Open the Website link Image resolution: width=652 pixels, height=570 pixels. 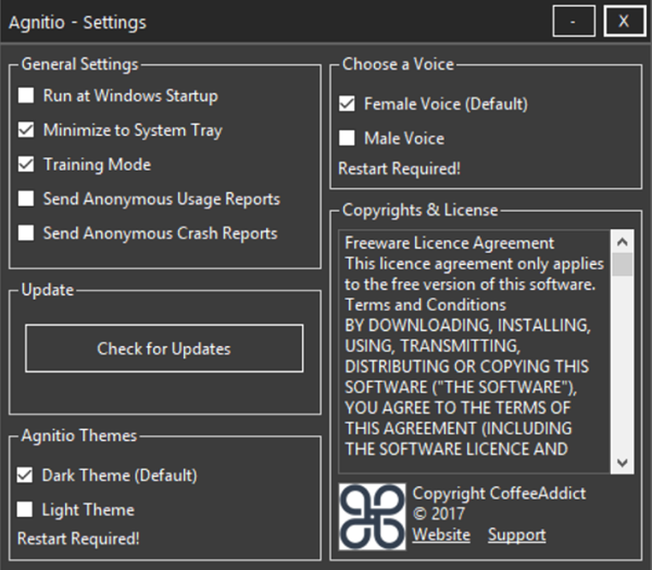click(441, 535)
